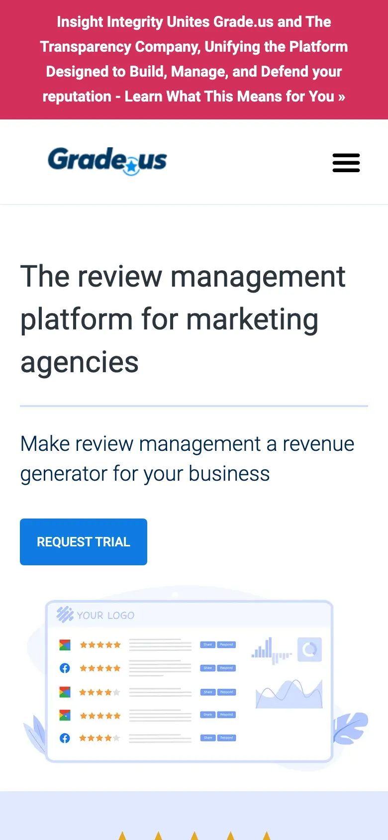This screenshot has width=388, height=840.
Task: Click the small bar chart graphic
Action: (x=270, y=650)
